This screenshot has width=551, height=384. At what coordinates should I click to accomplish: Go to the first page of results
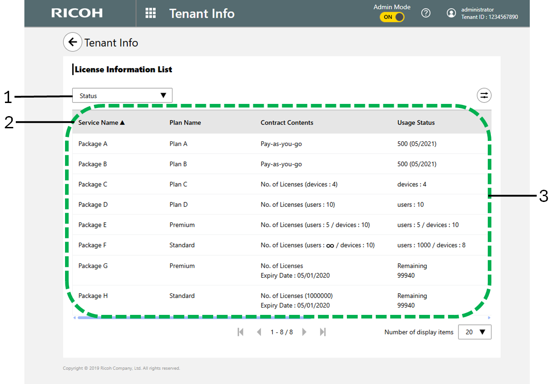point(240,332)
